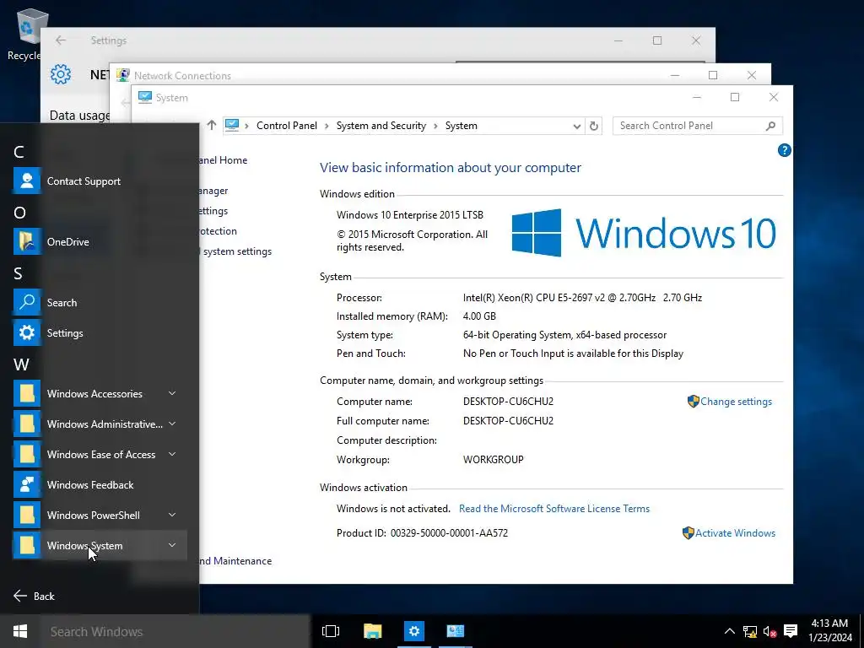Expand Windows Accessories chevron
The height and width of the screenshot is (648, 864).
[x=172, y=393]
